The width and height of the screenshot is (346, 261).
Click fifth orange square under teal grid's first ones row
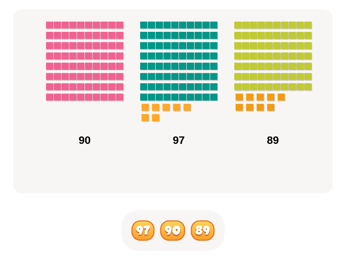(x=187, y=107)
